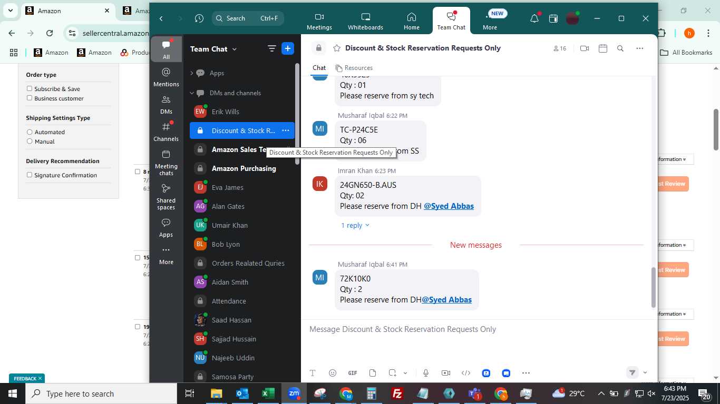
Task: Open Mentions in the sidebar
Action: 166,77
